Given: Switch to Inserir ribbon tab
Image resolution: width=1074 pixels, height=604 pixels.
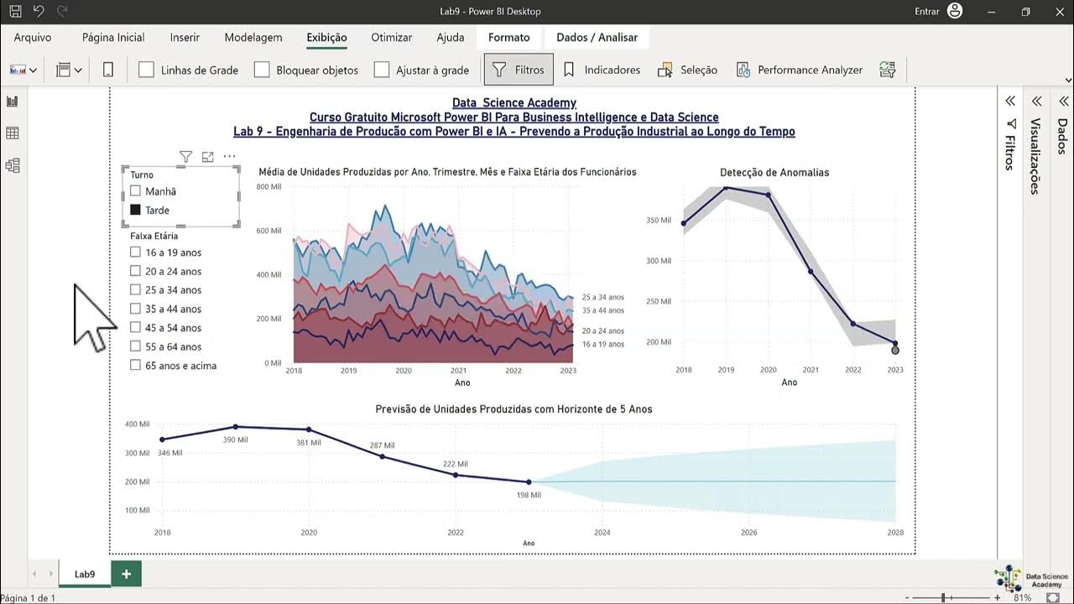Looking at the screenshot, I should [x=185, y=38].
